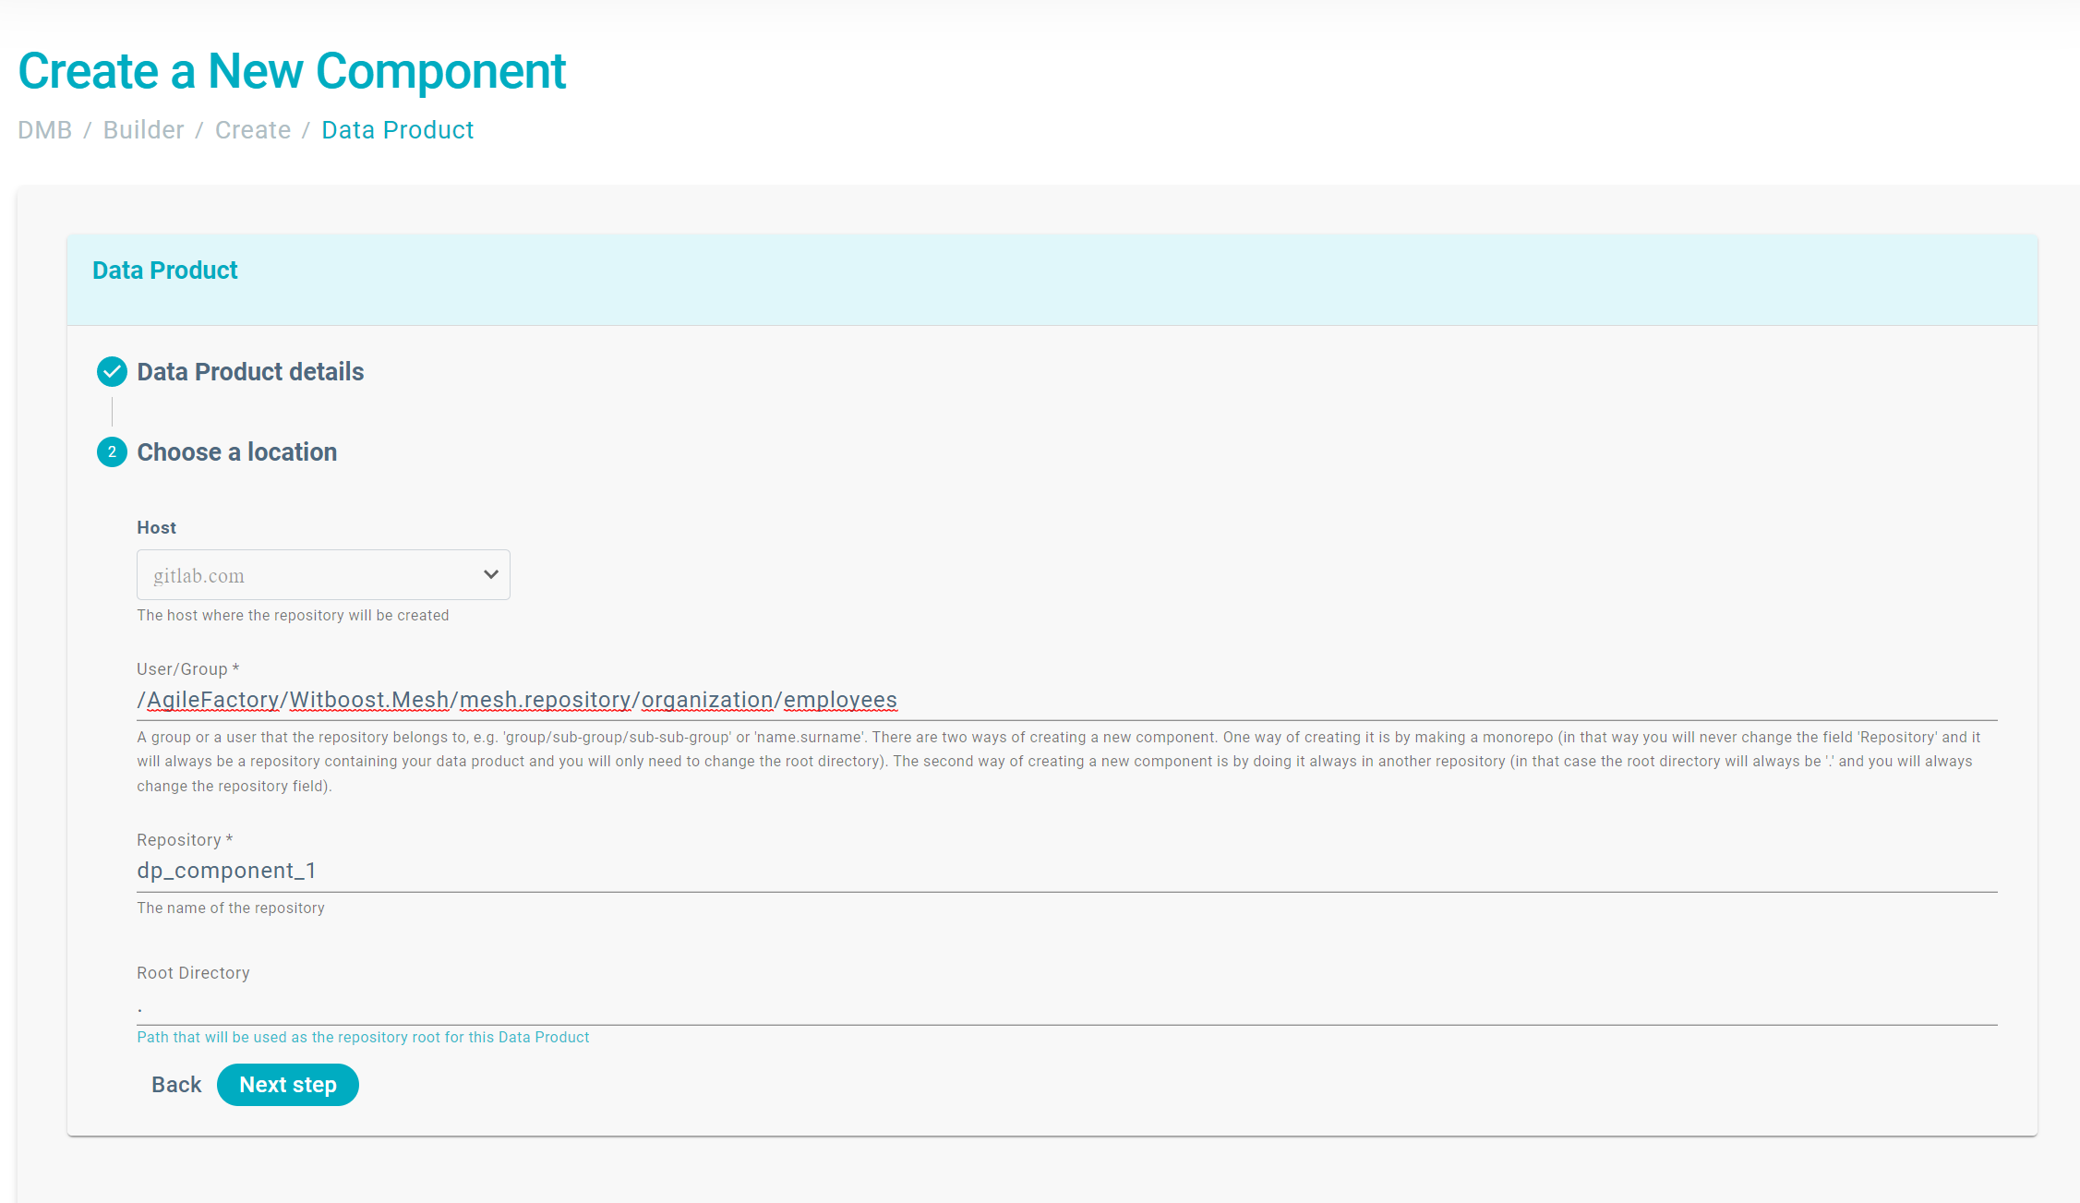Click the completed step checkmark icon
Viewport: 2080px width, 1203px height.
[112, 372]
